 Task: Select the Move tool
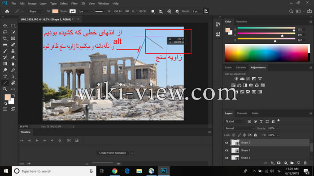click(x=5, y=26)
